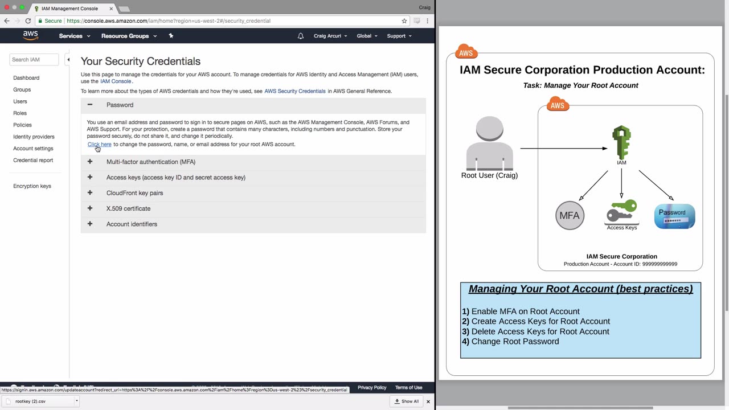Viewport: 729px width, 410px height.
Task: Open a new browser tab
Action: (x=124, y=9)
